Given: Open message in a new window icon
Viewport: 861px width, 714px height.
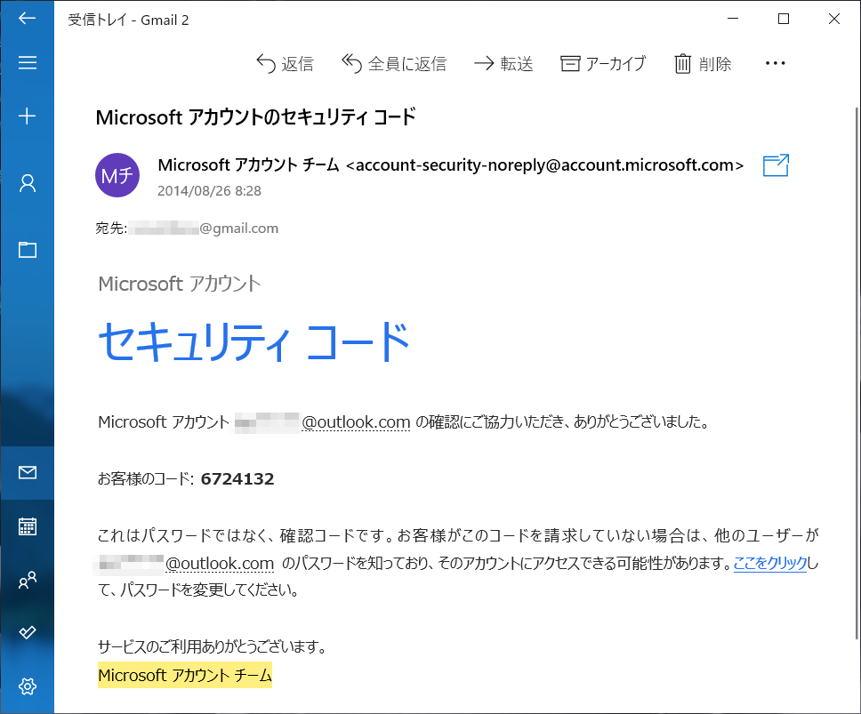Looking at the screenshot, I should coord(776,165).
